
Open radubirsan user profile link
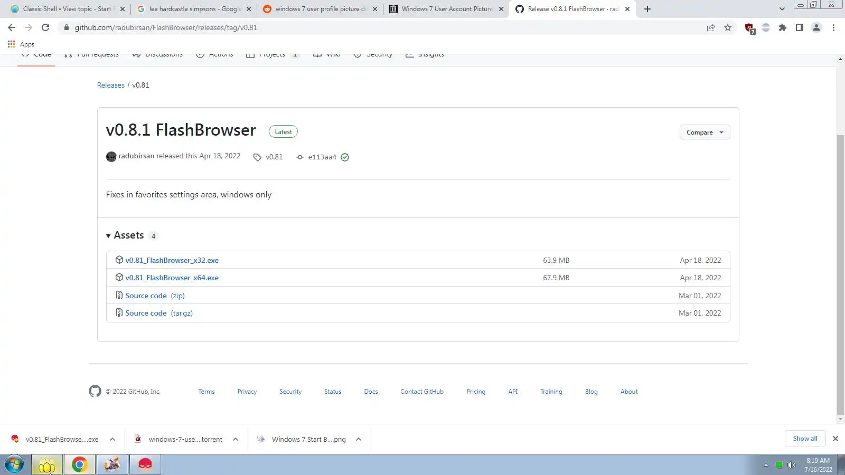point(136,156)
